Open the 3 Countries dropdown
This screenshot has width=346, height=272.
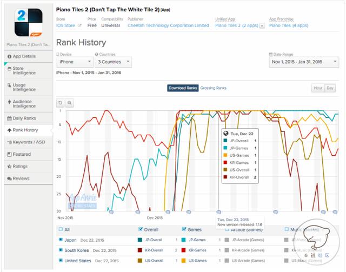(x=112, y=63)
